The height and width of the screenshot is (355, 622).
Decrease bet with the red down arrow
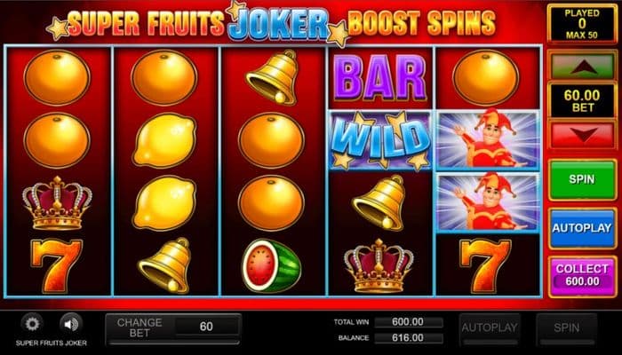click(582, 135)
